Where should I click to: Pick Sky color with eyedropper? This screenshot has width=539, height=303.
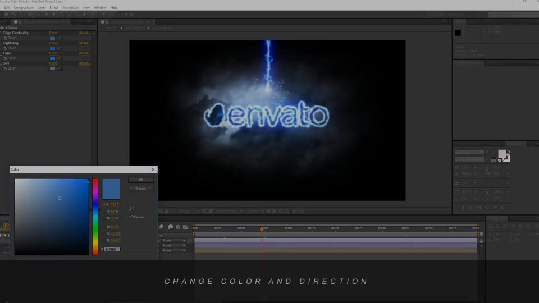[60, 68]
